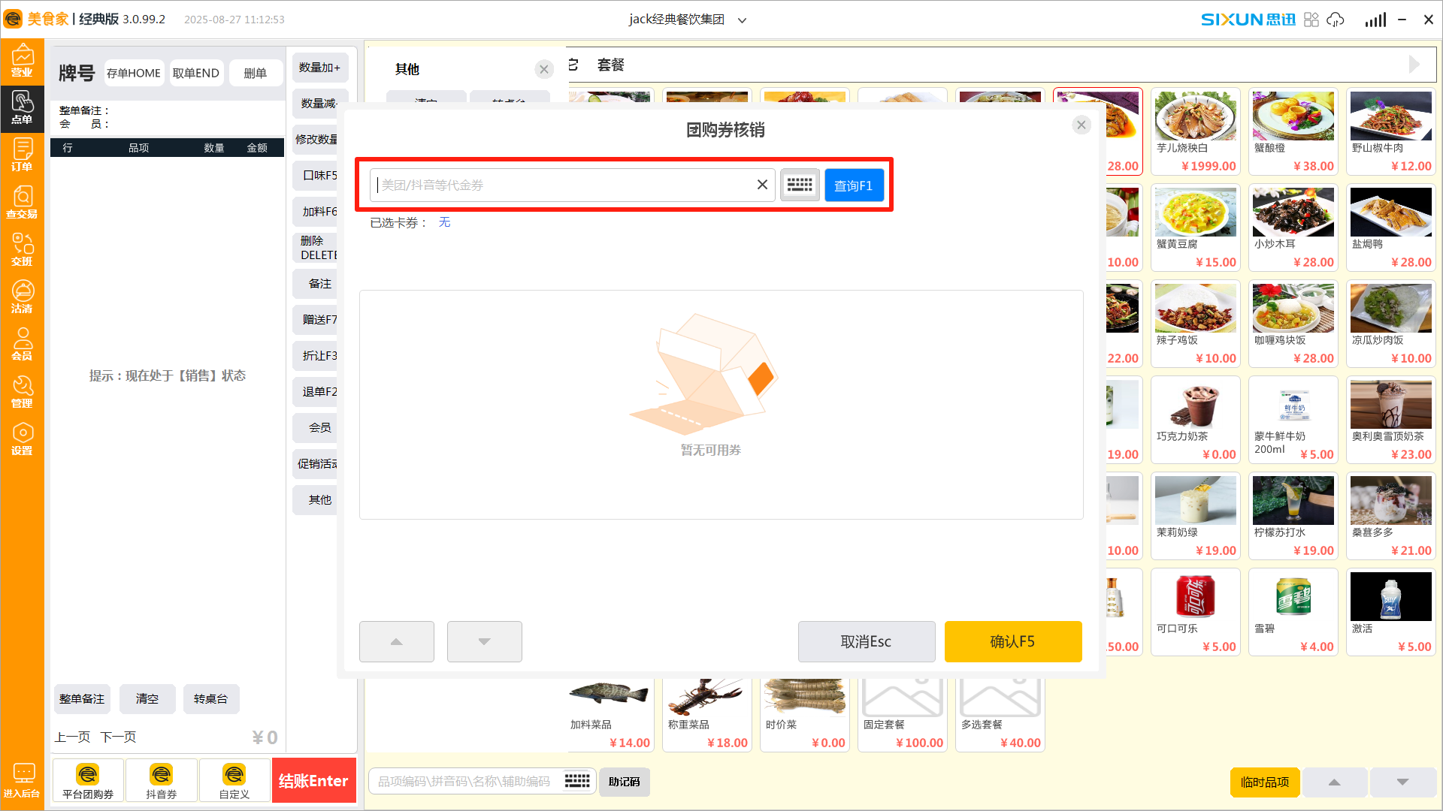This screenshot has height=811, width=1443.
Task: Click the cloud sync icon in title bar
Action: click(1336, 20)
